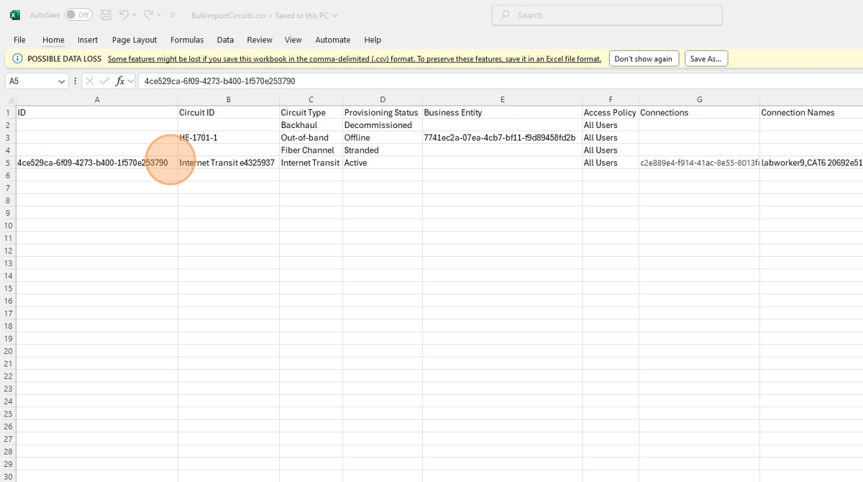The height and width of the screenshot is (482, 863).
Task: Switch to the Insert tab
Action: 88,40
